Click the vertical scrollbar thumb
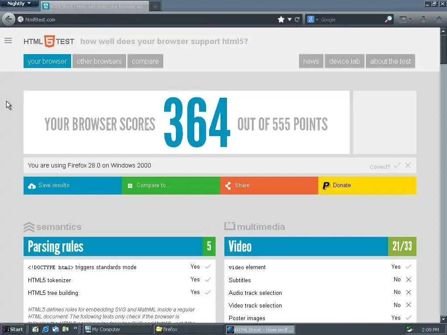Viewport: 447px width, 335px height. 444,49
